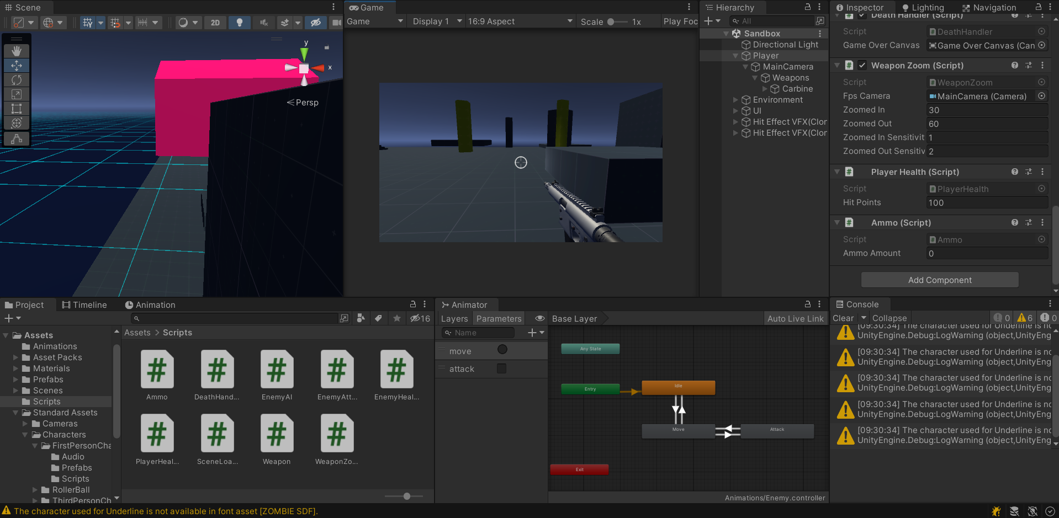Open the Animator Layers tab
The height and width of the screenshot is (518, 1059).
(x=454, y=318)
